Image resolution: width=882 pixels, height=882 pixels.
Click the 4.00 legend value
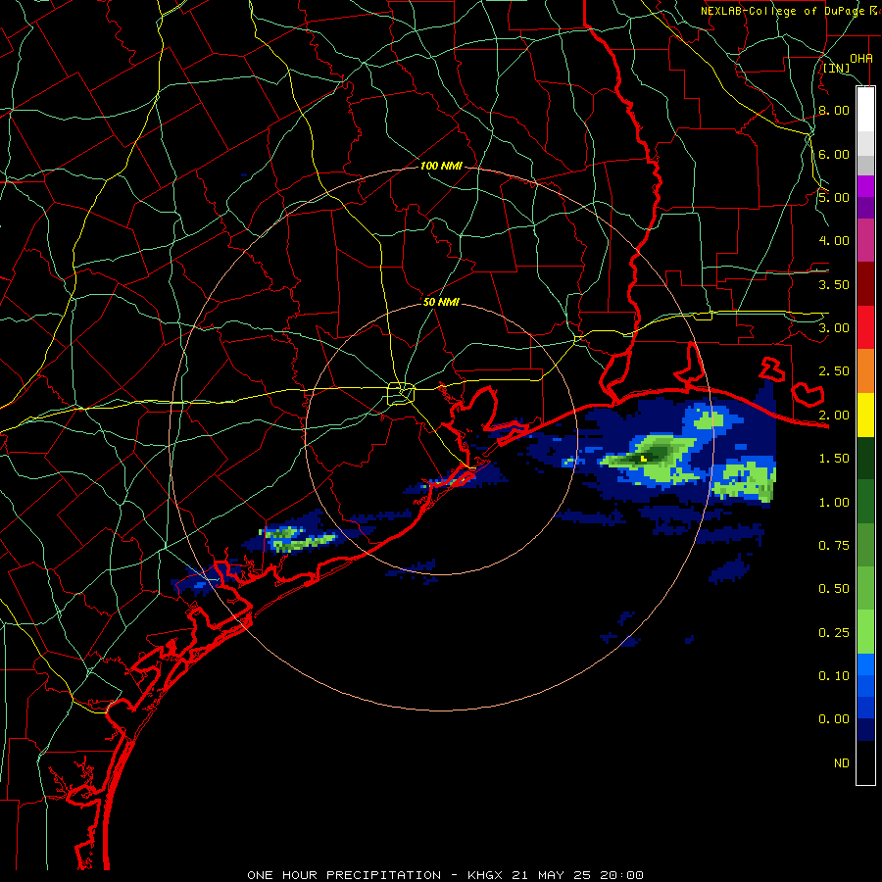click(x=834, y=241)
